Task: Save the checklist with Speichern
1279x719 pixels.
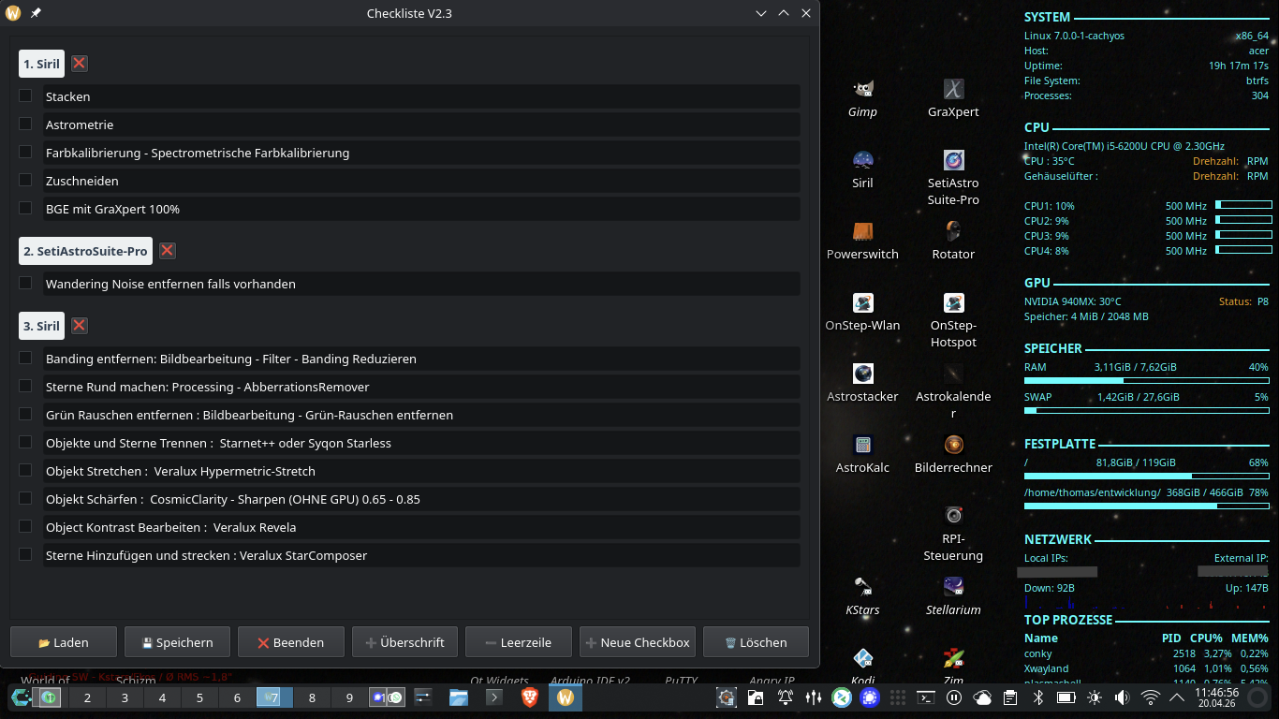Action: (x=177, y=642)
